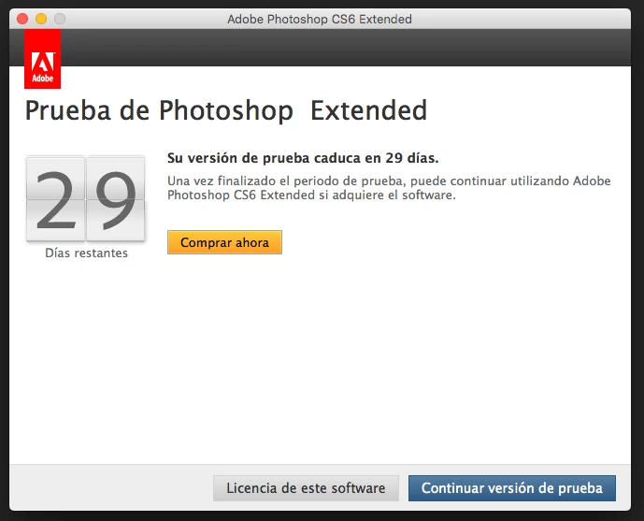Click Licencia de este software button
The image size is (644, 521).
(x=306, y=488)
